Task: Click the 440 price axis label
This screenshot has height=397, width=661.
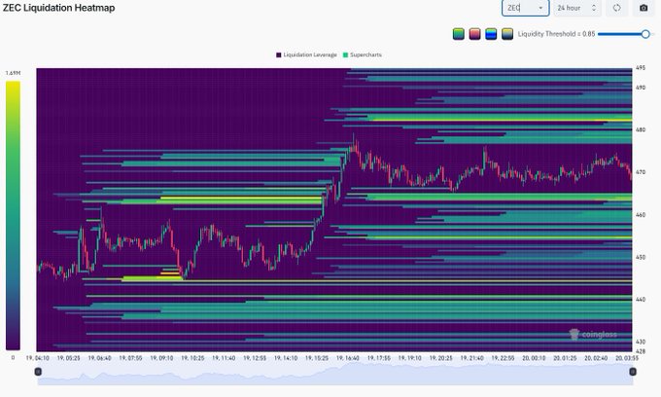Action: pos(641,299)
